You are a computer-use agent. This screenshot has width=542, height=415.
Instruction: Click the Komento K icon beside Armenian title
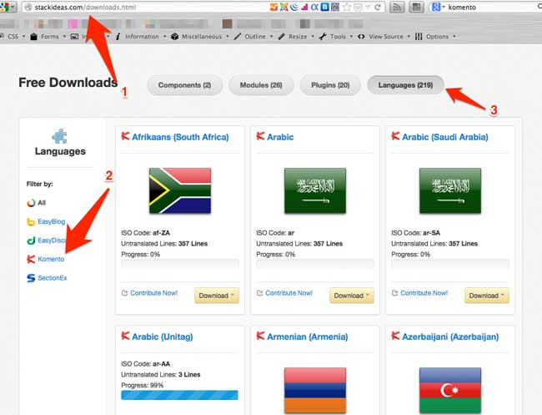coord(260,336)
